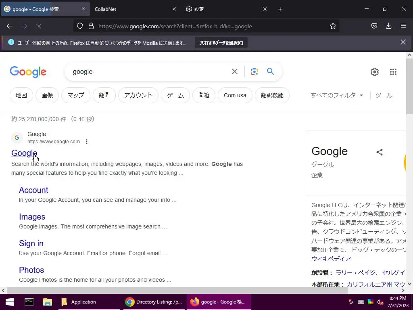
Task: Open the ウィキペディア link
Action: (331, 259)
